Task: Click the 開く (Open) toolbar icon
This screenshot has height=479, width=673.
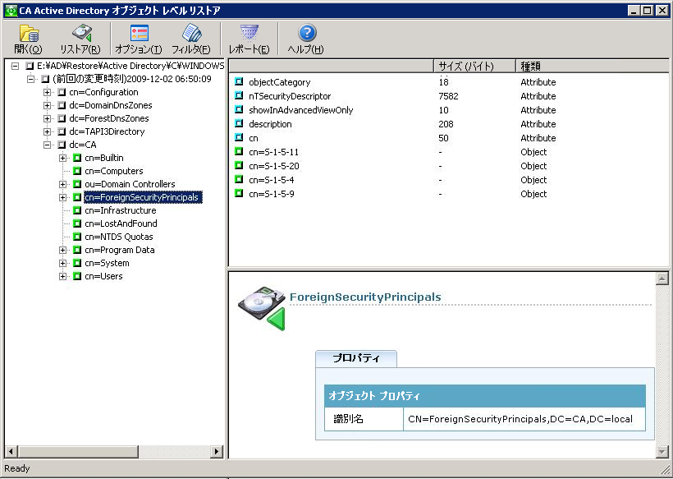Action: (x=28, y=37)
